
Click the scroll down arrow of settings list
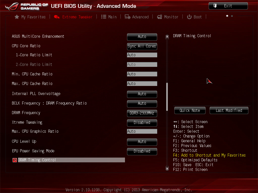(x=167, y=169)
